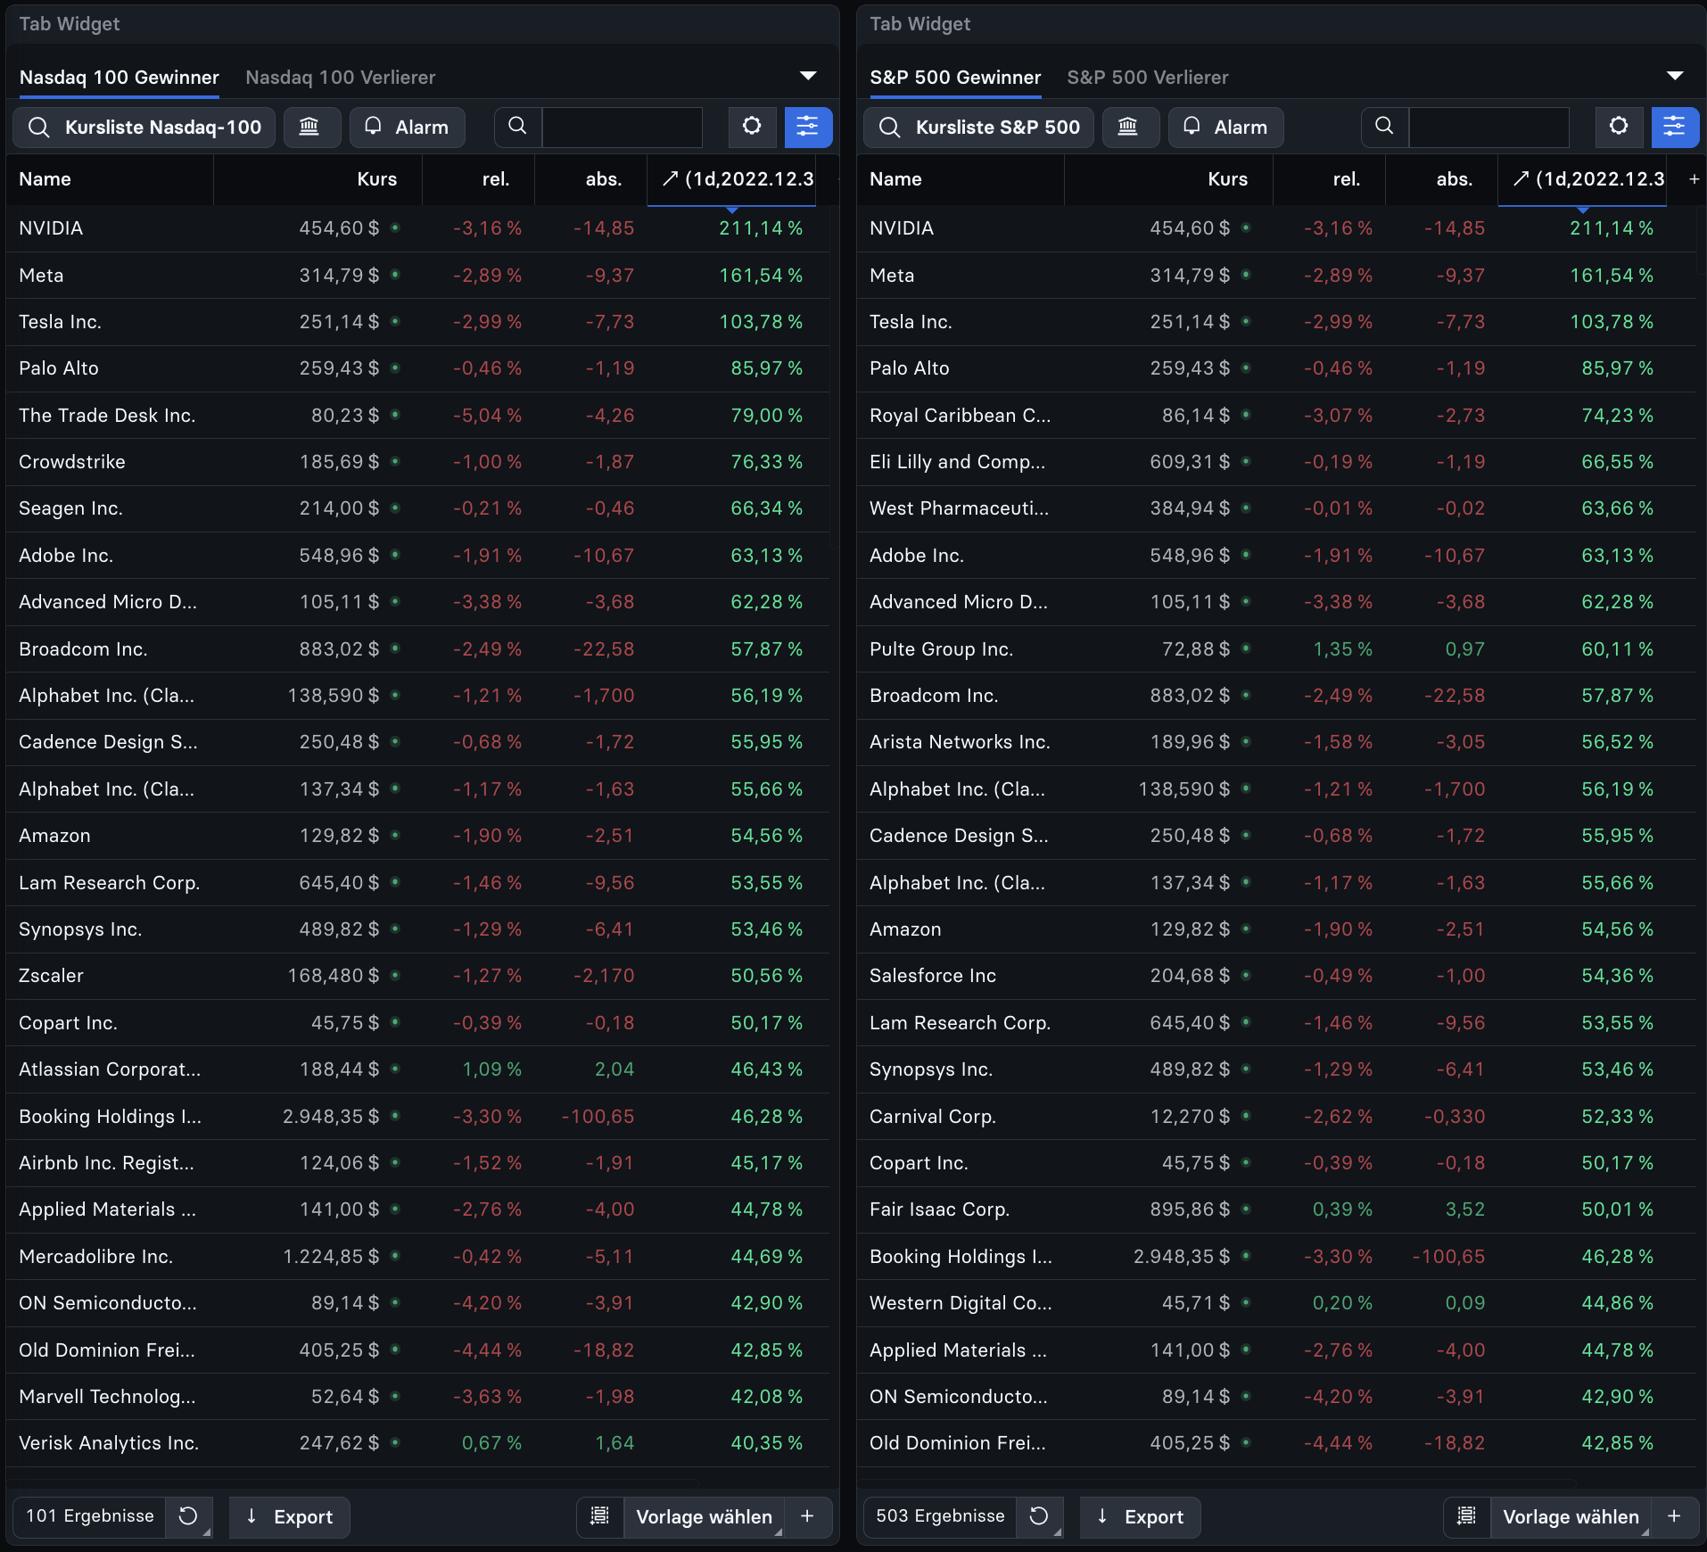Click Nasdaq performance column header (1d,2022.12.3
Screen dimensions: 1707x1552
(731, 179)
